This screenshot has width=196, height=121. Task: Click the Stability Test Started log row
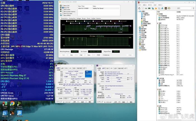(99, 8)
